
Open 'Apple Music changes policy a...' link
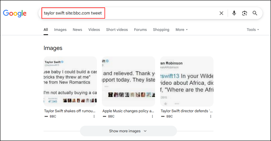128,111
